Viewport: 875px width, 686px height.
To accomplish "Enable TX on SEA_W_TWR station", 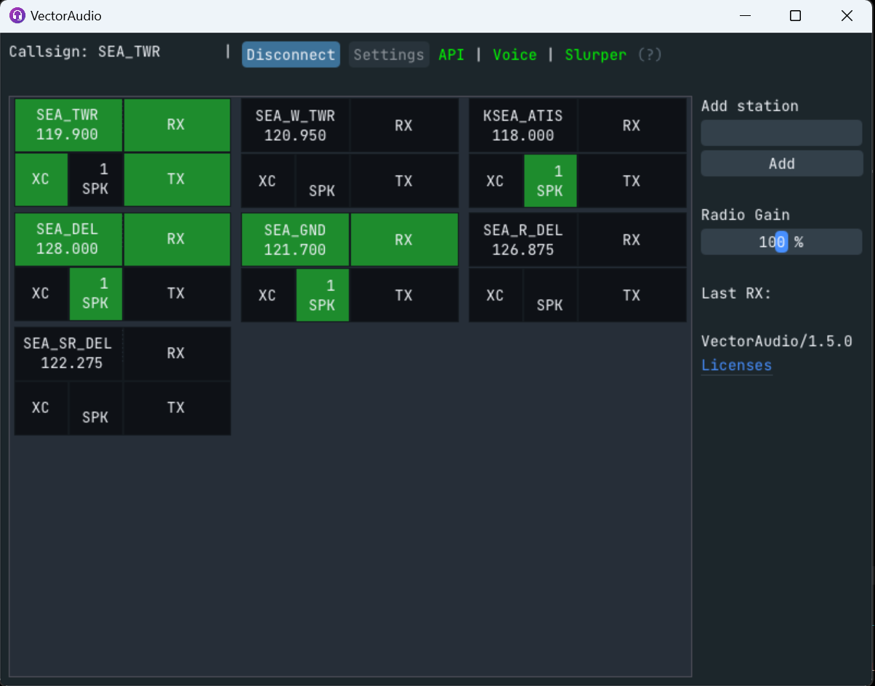I will [x=404, y=179].
